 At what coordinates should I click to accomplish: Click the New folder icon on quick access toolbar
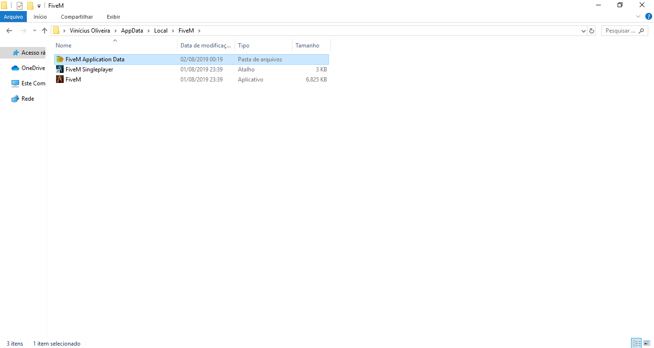click(30, 5)
